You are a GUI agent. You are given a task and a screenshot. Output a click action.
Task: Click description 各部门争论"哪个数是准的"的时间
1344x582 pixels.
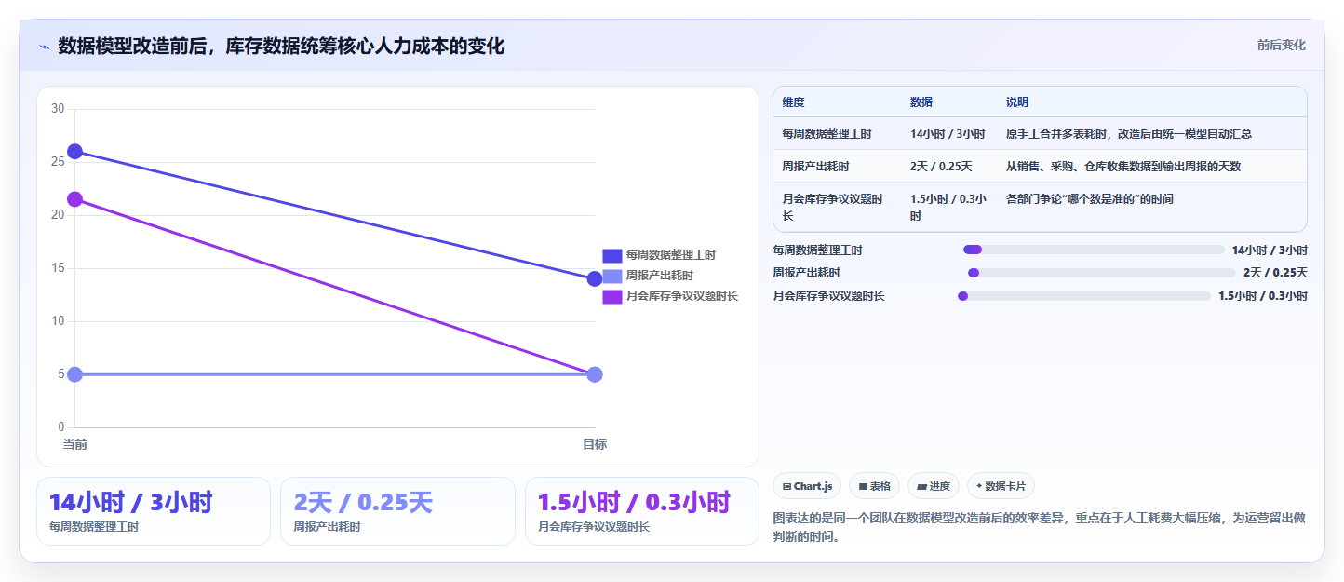point(1090,199)
